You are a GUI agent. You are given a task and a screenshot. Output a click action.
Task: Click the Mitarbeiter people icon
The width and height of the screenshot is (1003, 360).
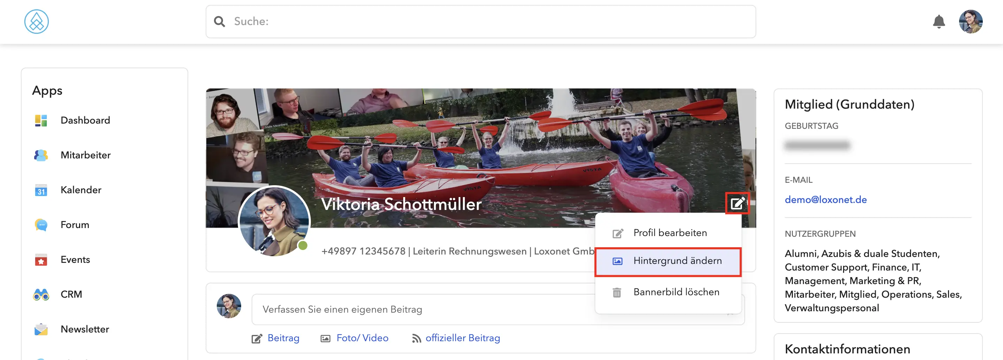pyautogui.click(x=41, y=155)
